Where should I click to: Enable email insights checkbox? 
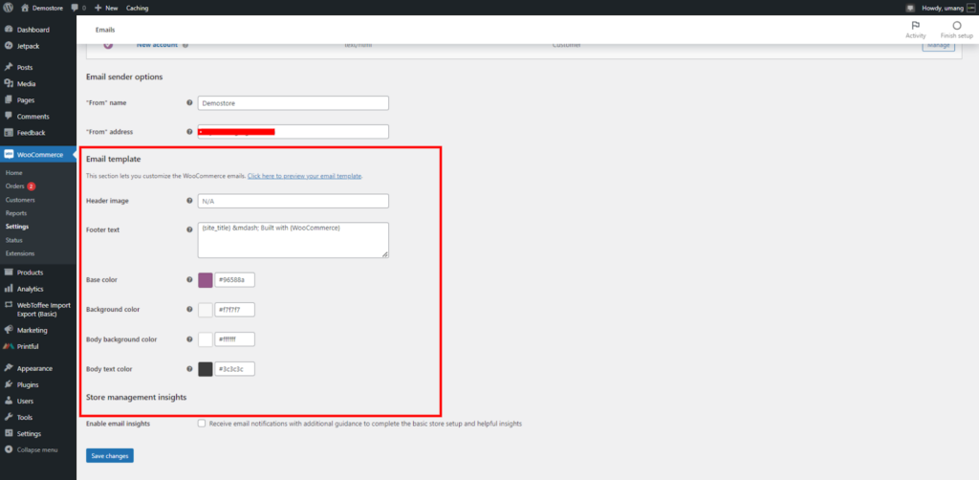(x=202, y=424)
